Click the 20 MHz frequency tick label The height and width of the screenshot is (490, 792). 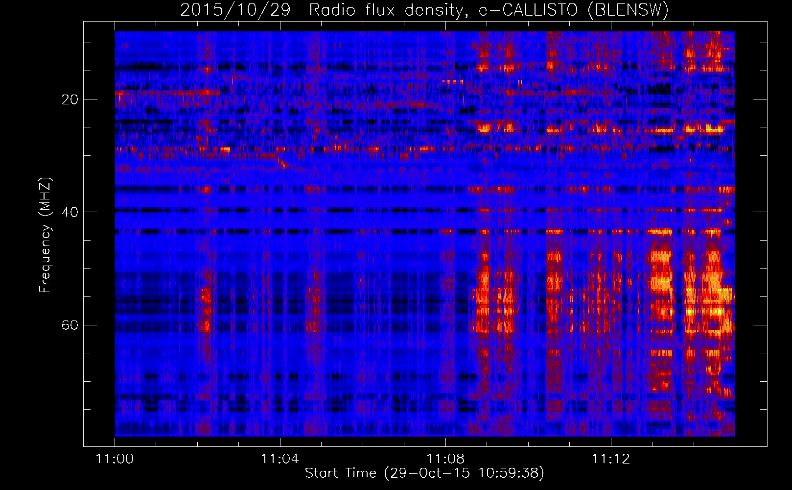pos(70,99)
